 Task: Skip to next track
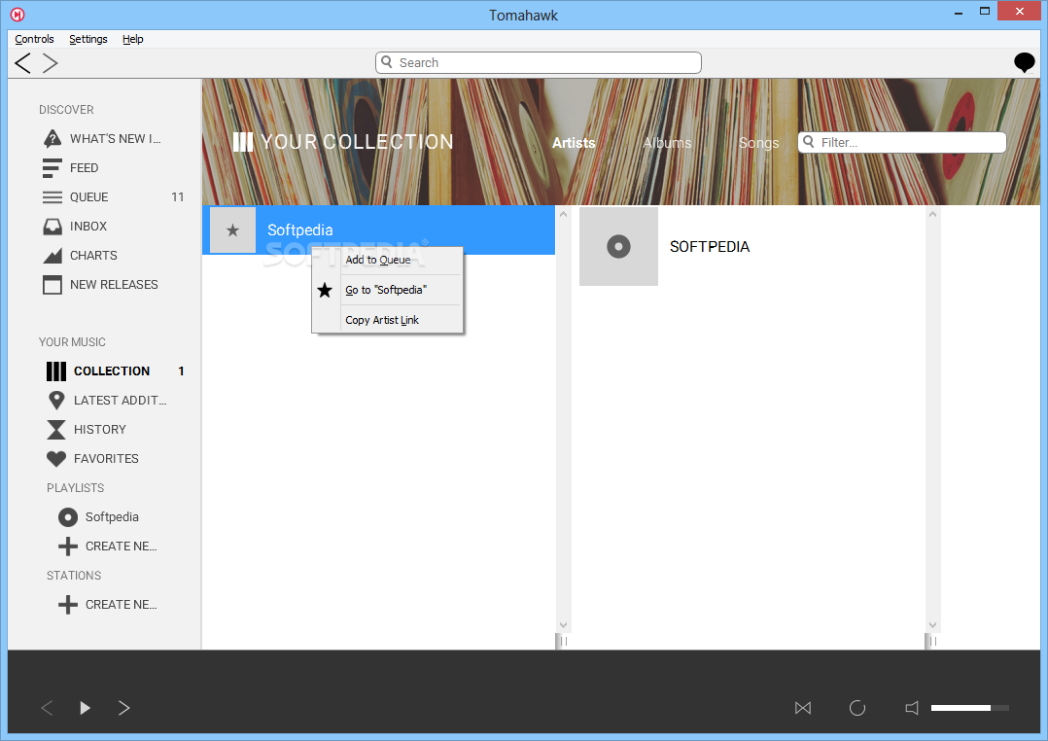123,708
